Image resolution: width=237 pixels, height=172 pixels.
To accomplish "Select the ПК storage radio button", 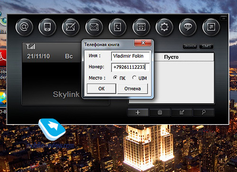I will click(115, 78).
